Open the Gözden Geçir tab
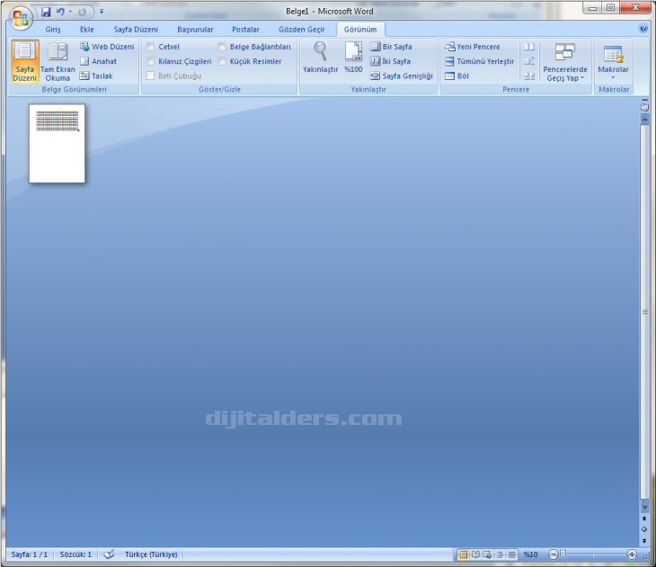 click(x=302, y=30)
